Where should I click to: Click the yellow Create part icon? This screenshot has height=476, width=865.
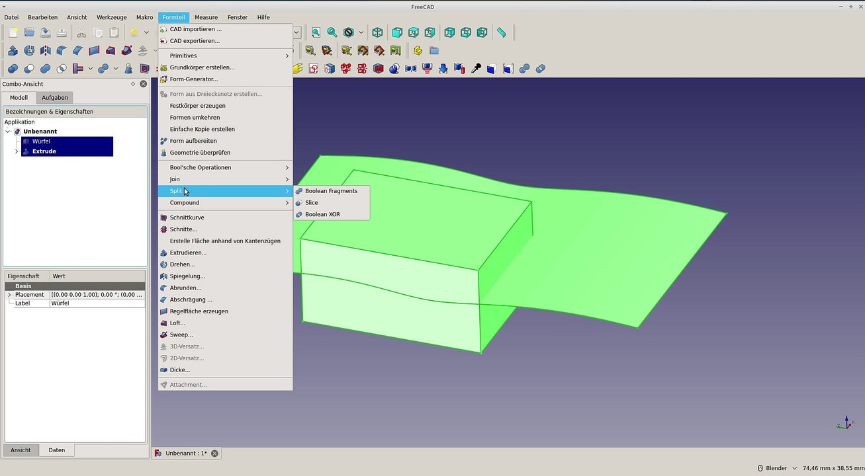(x=418, y=50)
